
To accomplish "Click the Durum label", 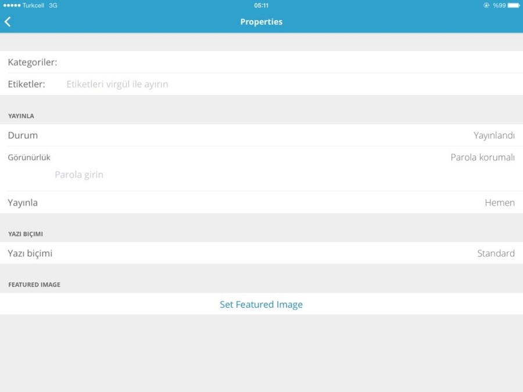I will click(23, 135).
